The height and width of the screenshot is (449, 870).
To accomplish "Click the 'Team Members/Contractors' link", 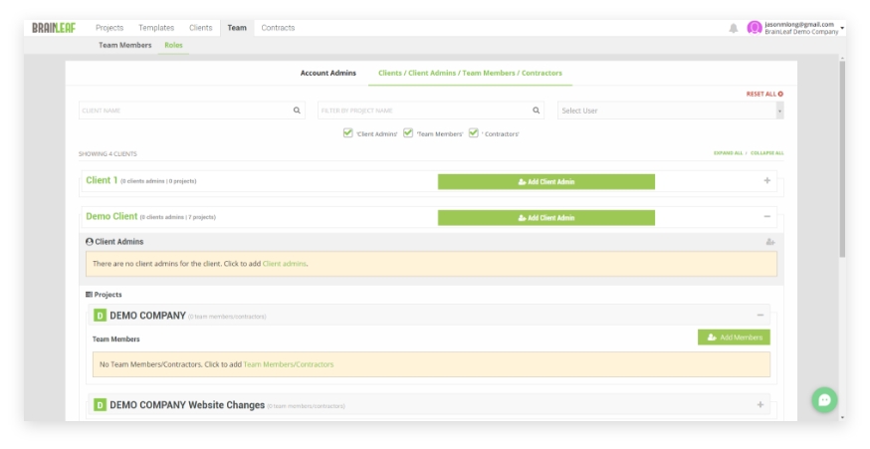I will tap(289, 364).
